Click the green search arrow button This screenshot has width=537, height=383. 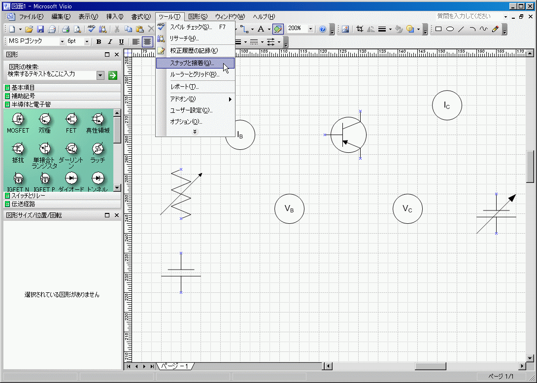click(x=113, y=75)
